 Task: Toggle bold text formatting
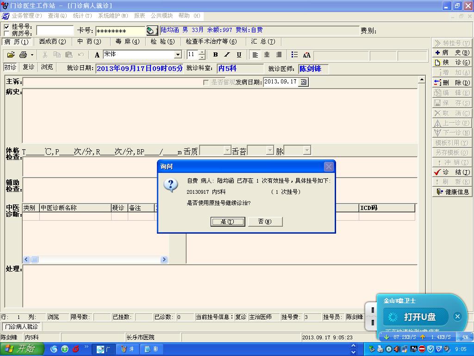point(215,55)
